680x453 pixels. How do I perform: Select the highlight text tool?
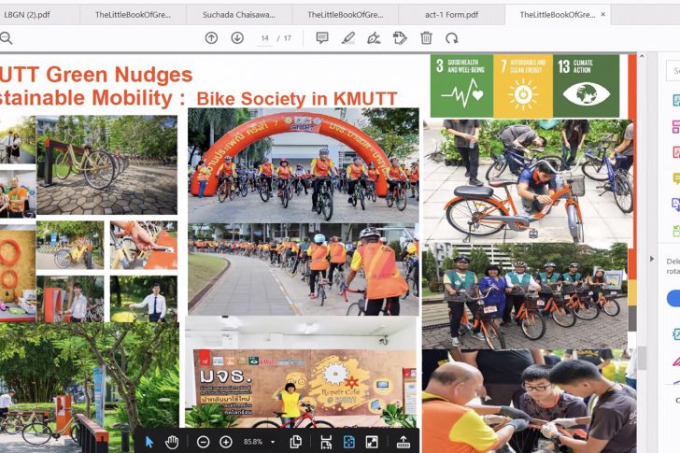click(x=348, y=37)
